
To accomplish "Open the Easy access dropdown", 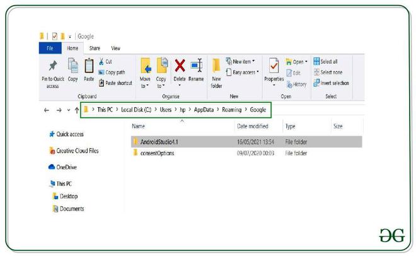I will pos(242,72).
